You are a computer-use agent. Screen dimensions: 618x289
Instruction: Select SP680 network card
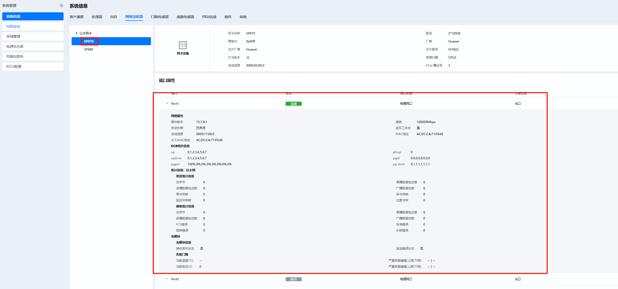(88, 49)
